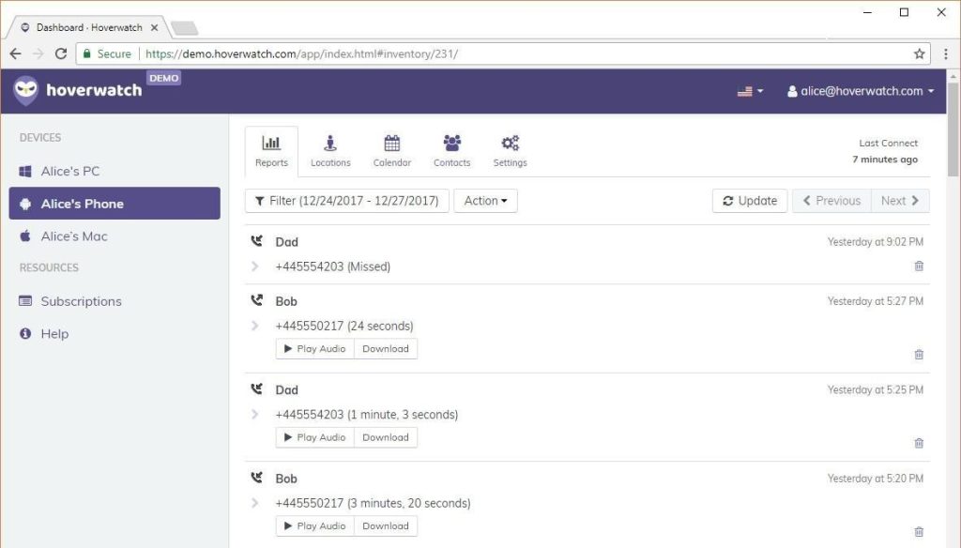Play audio of Dad's 5:25 PM call
This screenshot has height=548, width=961.
click(x=313, y=436)
